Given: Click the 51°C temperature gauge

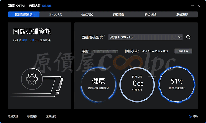Looking at the screenshot, I should point(177,84).
